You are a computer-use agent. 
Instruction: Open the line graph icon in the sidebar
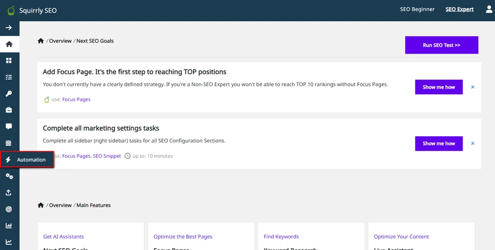[x=9, y=242]
